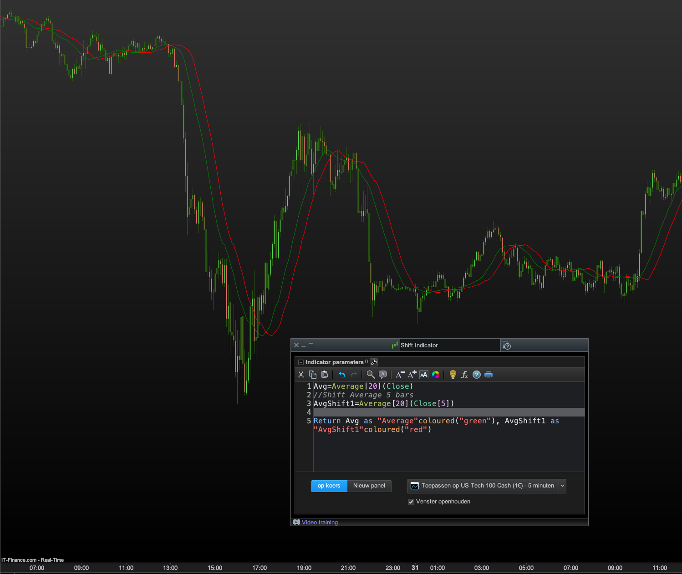Click the 17:00 label on time axis
Viewport: 682px width, 574px height.
click(260, 568)
